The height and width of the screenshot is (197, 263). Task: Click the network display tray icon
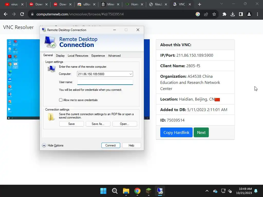pyautogui.click(x=223, y=191)
